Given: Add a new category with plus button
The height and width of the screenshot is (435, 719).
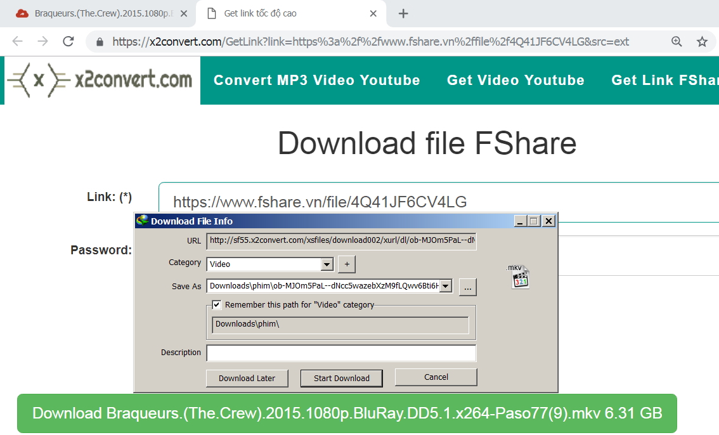Looking at the screenshot, I should 347,264.
